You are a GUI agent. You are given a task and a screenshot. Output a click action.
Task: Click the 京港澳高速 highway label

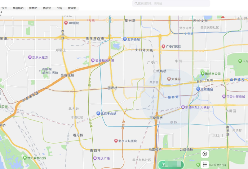pos(30,97)
